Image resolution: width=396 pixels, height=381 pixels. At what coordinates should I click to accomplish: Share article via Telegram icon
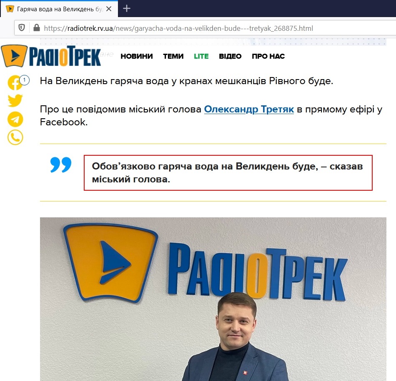pos(15,119)
